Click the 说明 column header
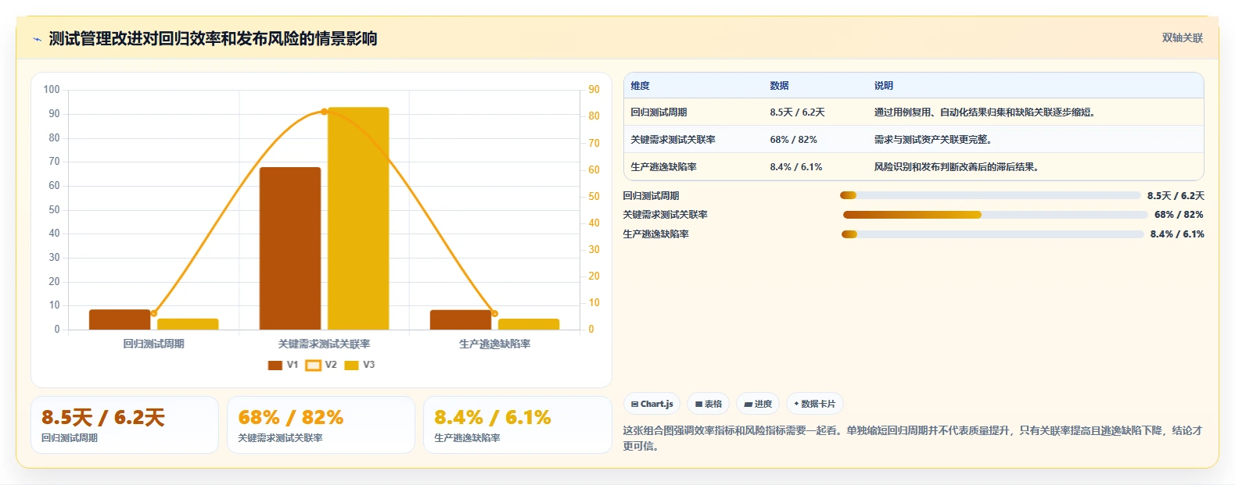Image resolution: width=1235 pixels, height=485 pixels. pyautogui.click(x=883, y=86)
